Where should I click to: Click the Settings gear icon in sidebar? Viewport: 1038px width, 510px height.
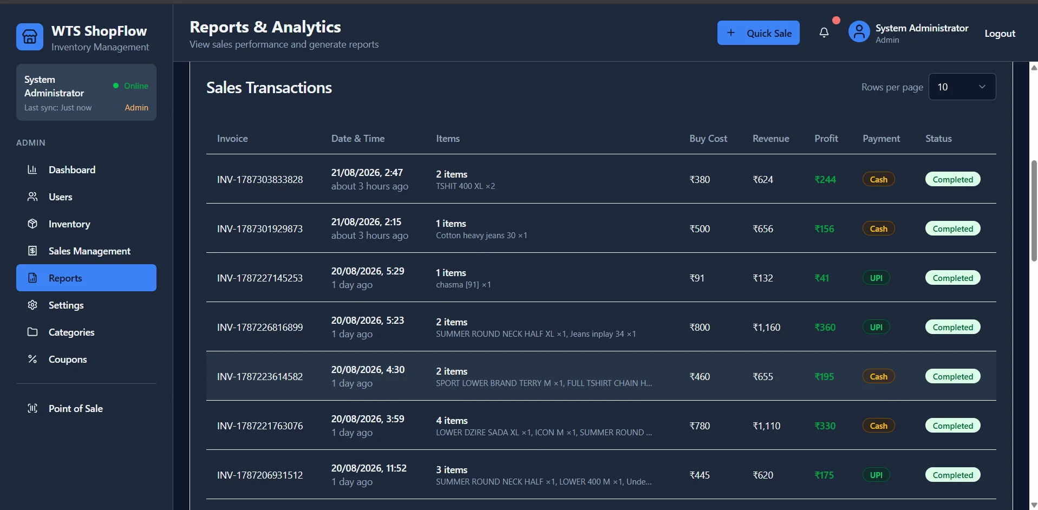[32, 305]
